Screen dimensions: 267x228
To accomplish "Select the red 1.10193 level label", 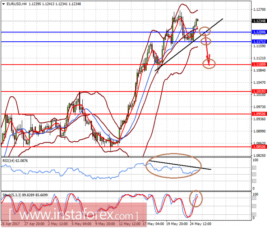I will (x=259, y=92).
